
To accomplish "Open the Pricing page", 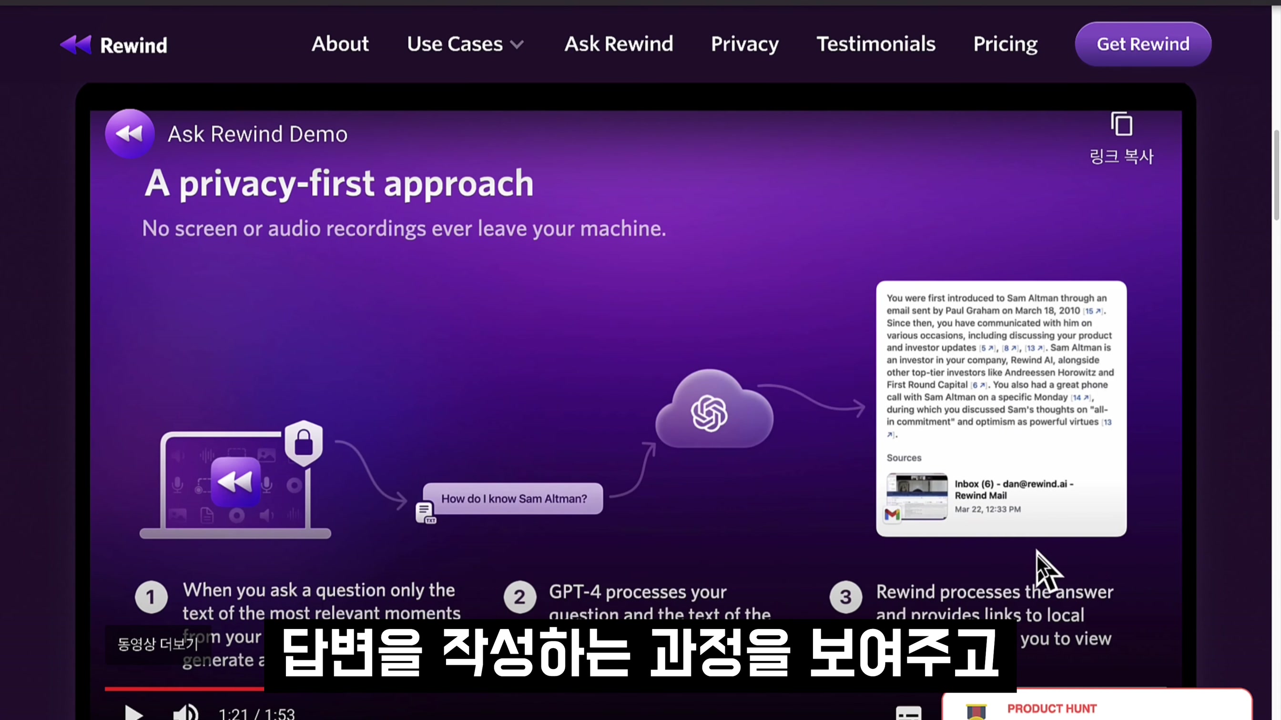I will click(1005, 44).
